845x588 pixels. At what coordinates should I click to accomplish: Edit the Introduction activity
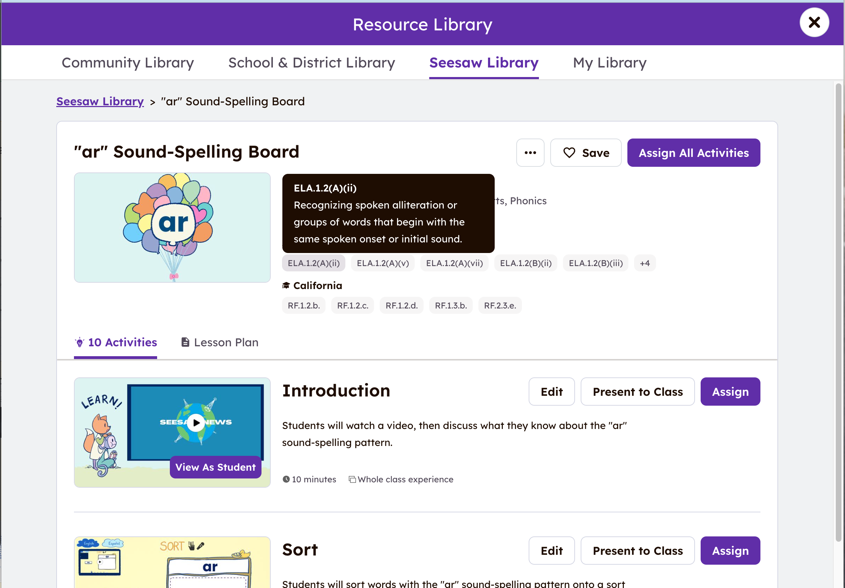coord(551,392)
